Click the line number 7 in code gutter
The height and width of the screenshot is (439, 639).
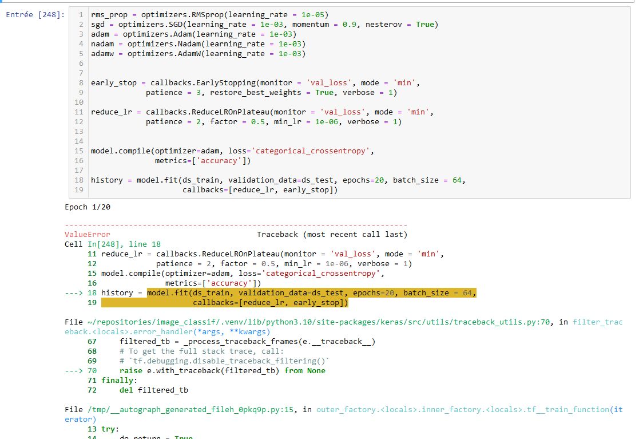[x=81, y=73]
